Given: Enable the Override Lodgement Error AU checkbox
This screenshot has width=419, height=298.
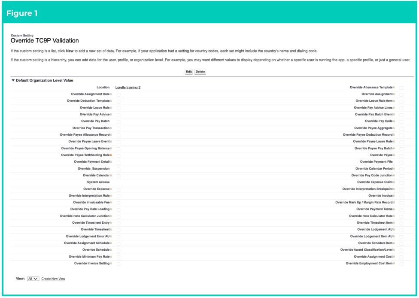Looking at the screenshot, I should (x=118, y=237).
